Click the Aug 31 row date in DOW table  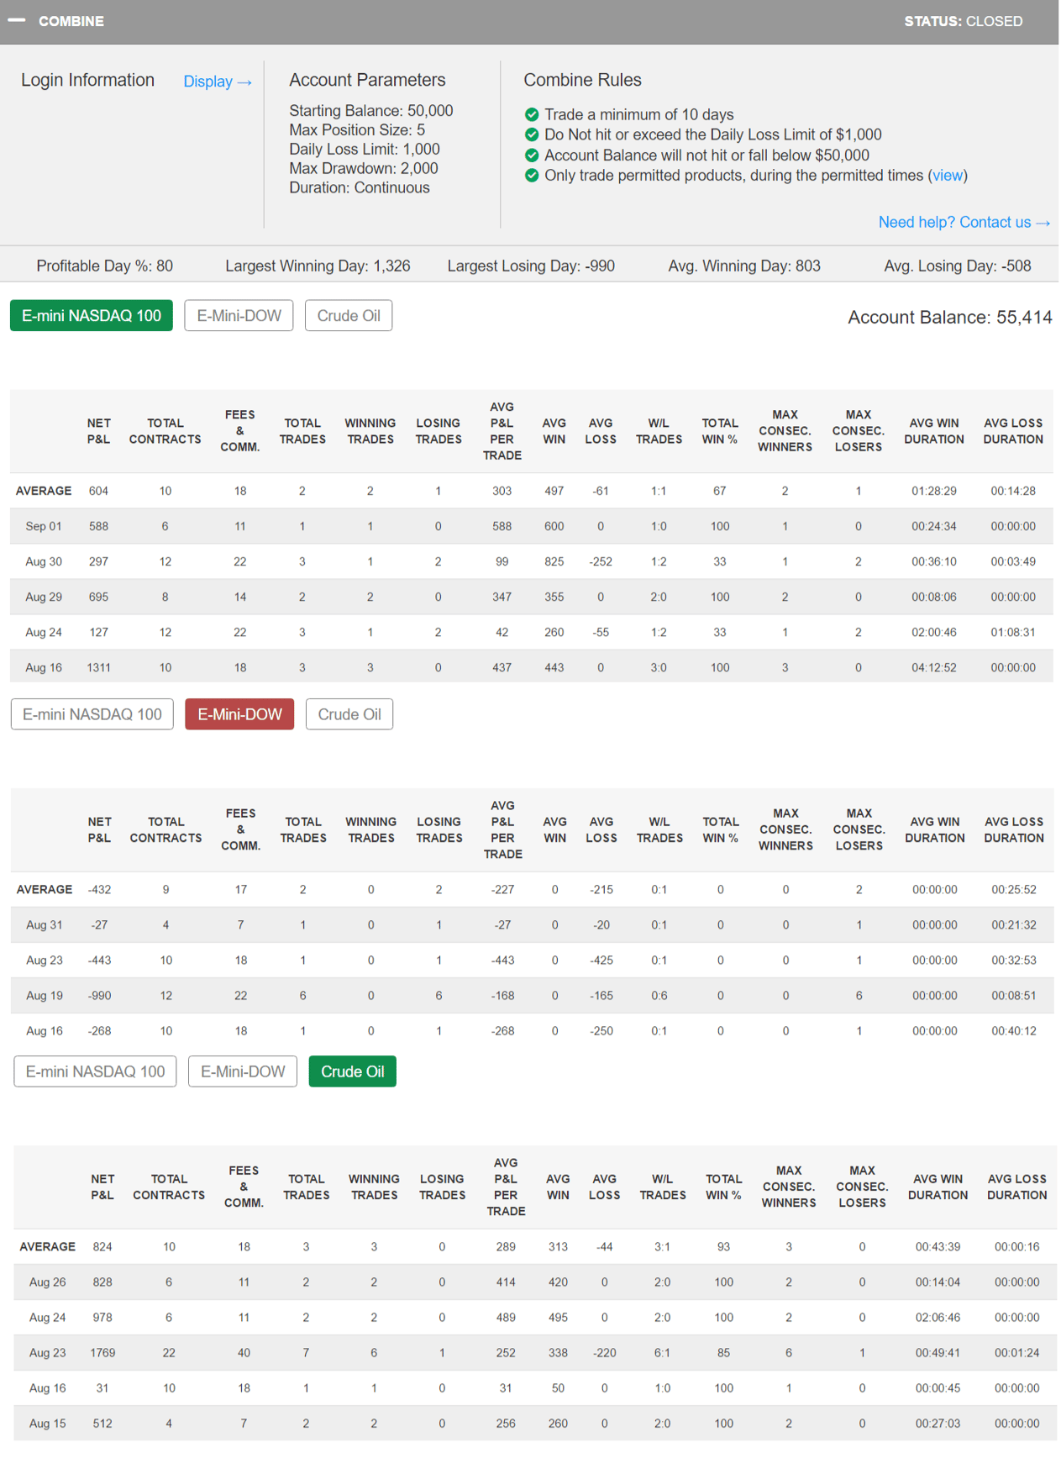(45, 924)
